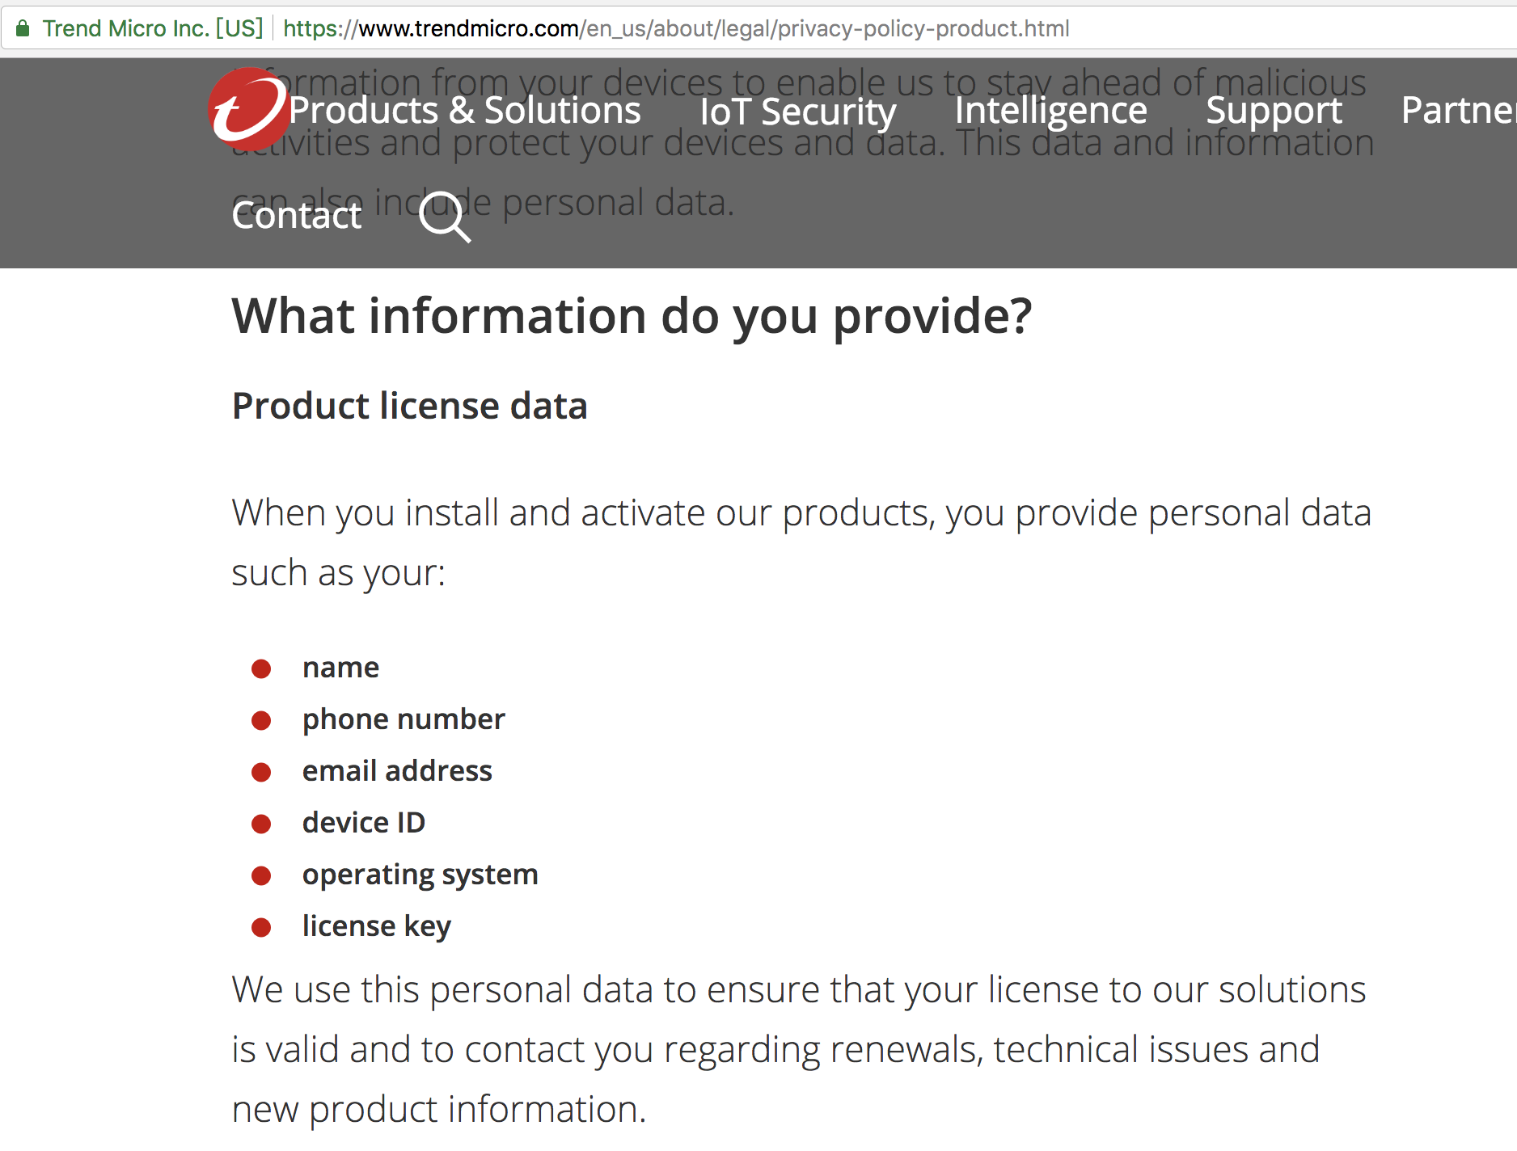Click the green padlock icon in address bar

coord(23,29)
